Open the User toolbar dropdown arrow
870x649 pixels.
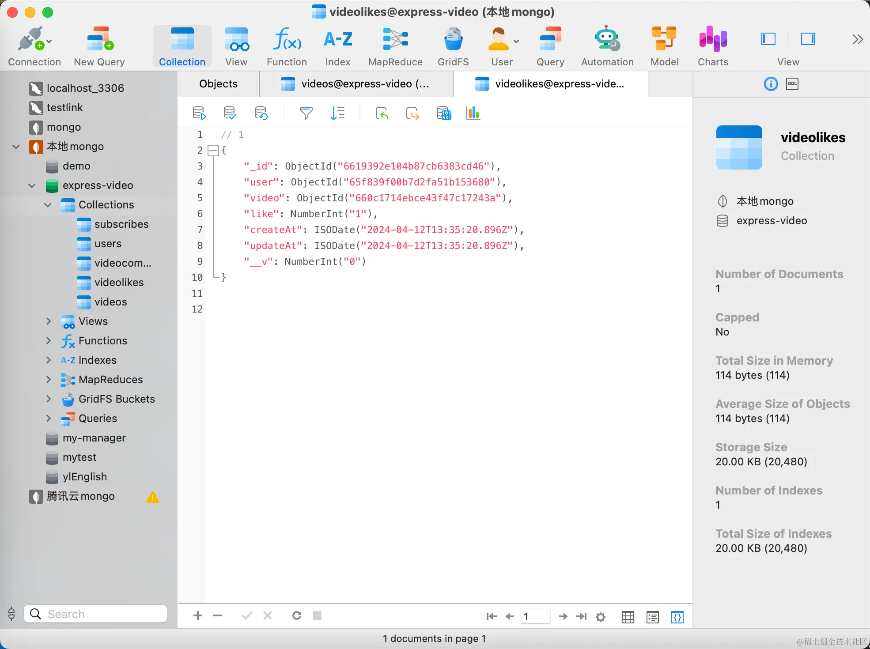pos(516,42)
